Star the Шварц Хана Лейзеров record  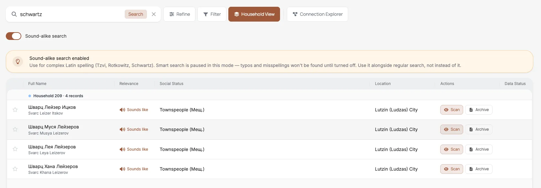point(15,169)
